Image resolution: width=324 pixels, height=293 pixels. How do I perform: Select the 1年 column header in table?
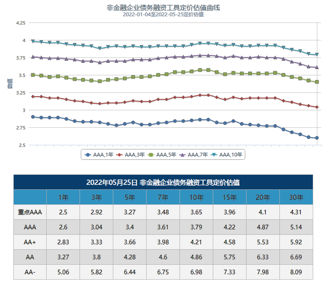[63, 197]
